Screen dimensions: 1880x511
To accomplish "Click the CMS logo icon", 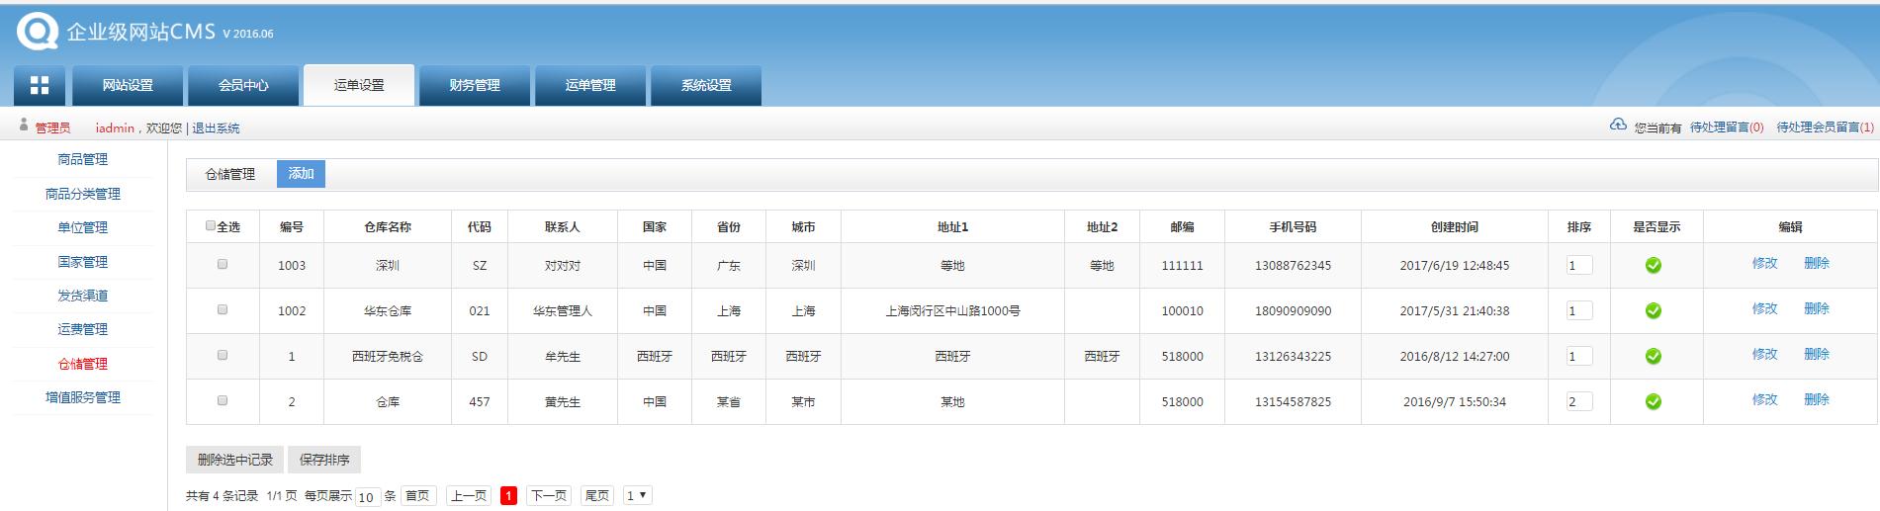I will point(38,32).
